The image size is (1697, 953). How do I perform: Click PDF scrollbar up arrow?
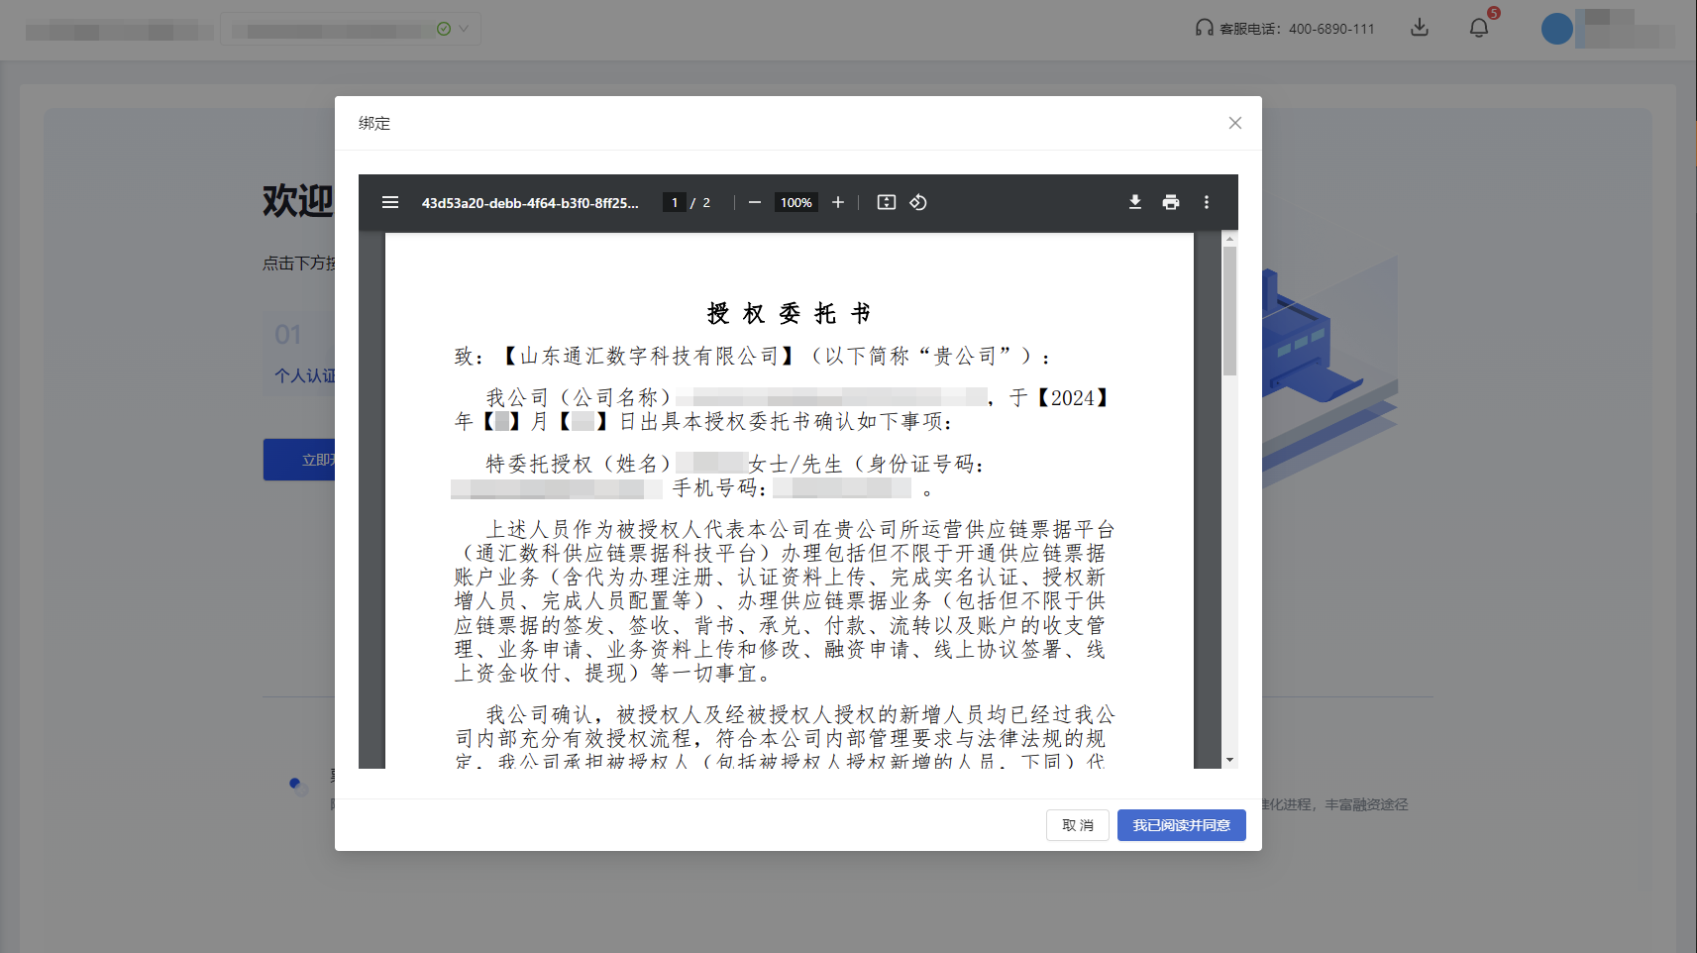[1229, 239]
